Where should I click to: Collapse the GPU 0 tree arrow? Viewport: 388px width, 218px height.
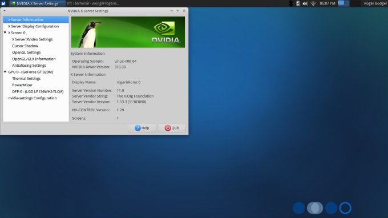(x=5, y=72)
